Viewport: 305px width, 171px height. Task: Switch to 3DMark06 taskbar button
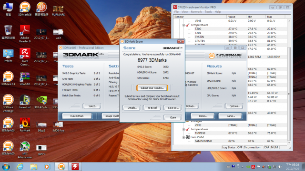coord(61,167)
